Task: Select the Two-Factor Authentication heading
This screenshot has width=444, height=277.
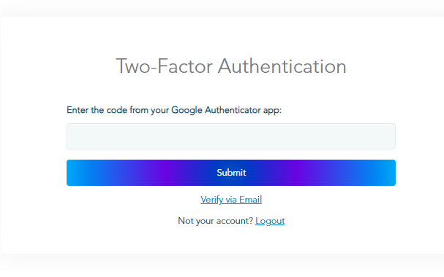Action: [231, 66]
